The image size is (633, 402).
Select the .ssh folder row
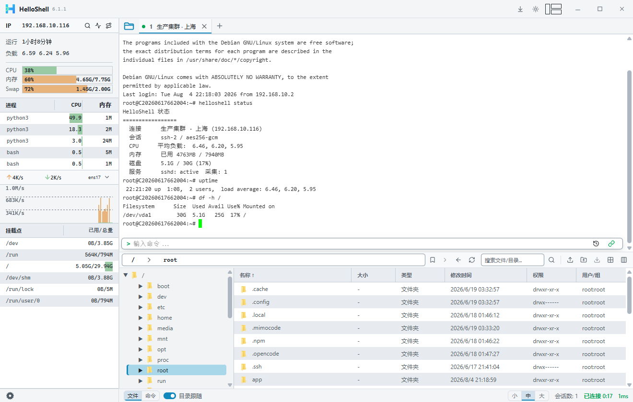(430, 367)
